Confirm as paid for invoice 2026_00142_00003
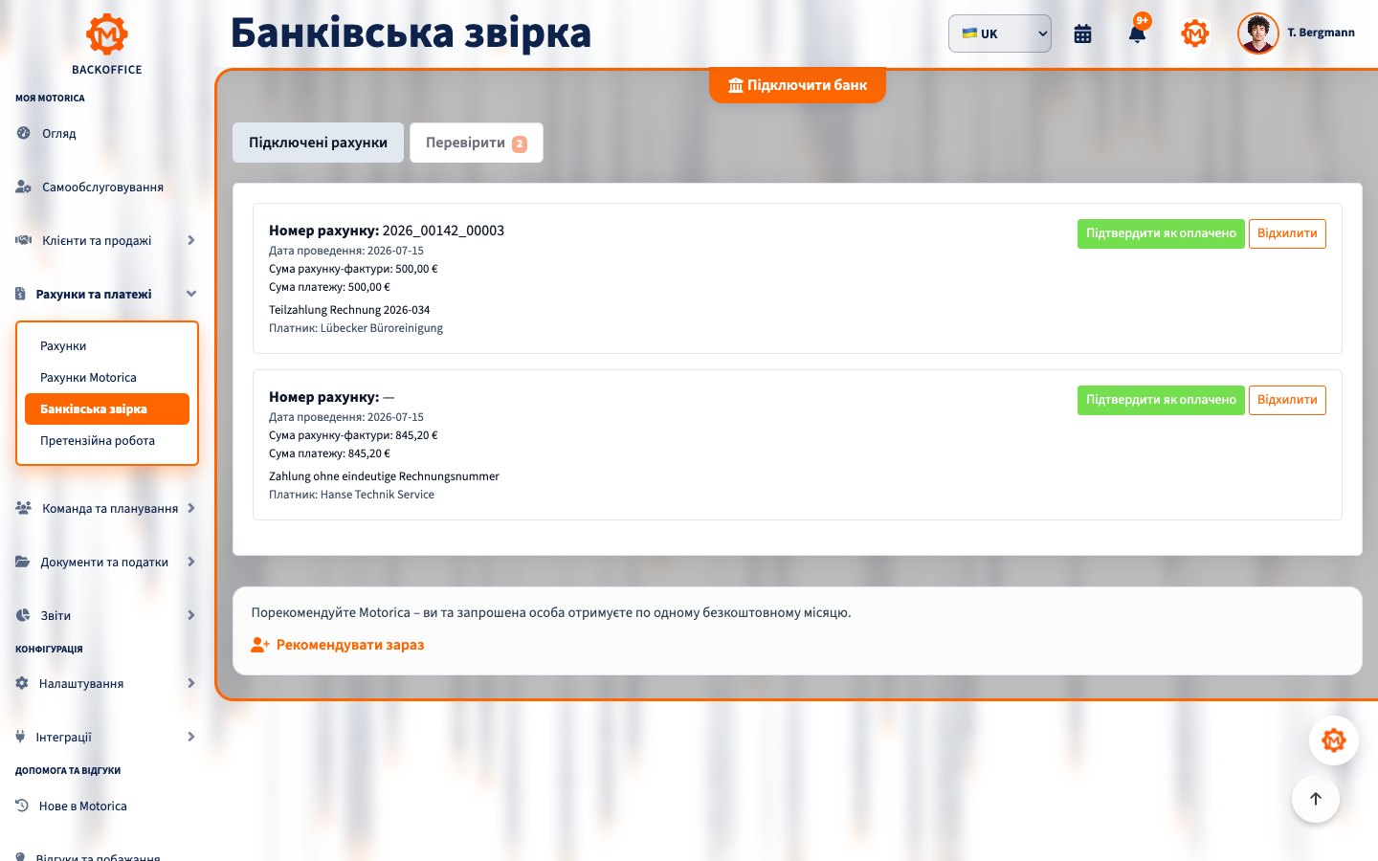This screenshot has height=861, width=1378. tap(1161, 233)
